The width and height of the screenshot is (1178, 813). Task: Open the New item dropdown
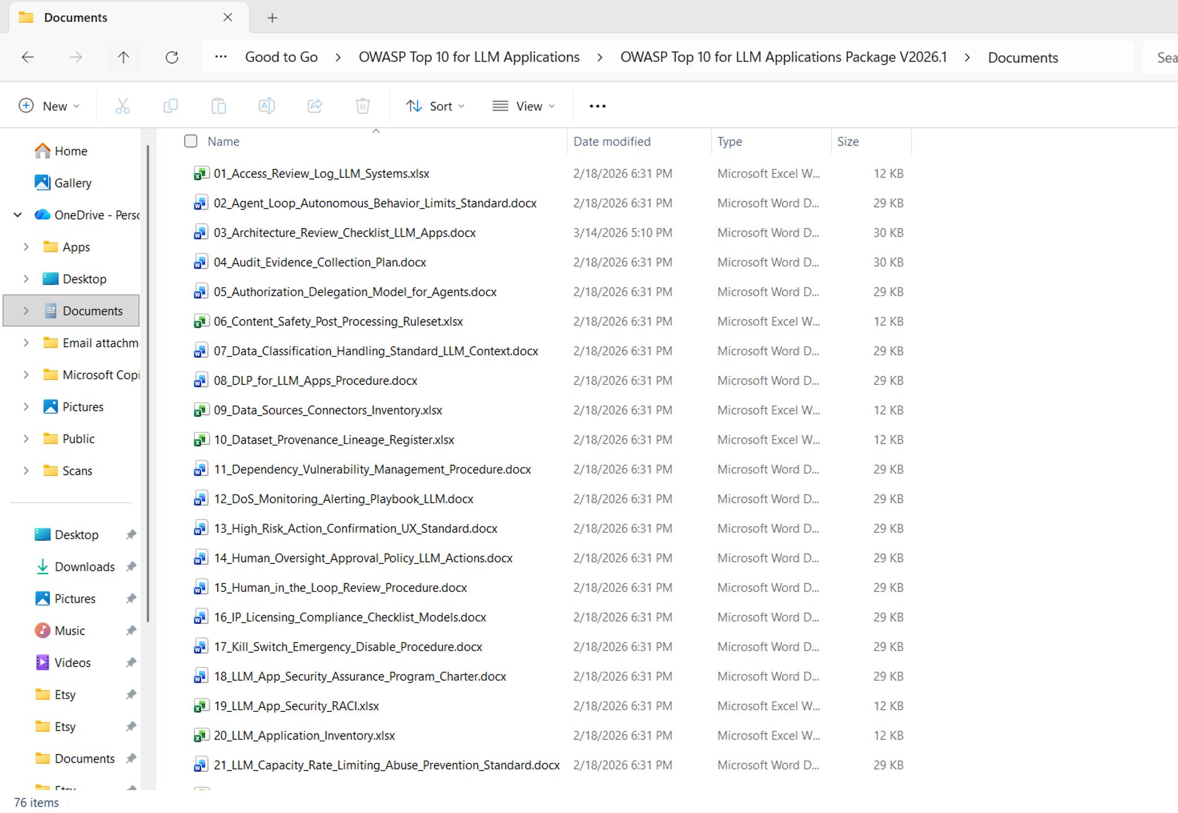(49, 106)
